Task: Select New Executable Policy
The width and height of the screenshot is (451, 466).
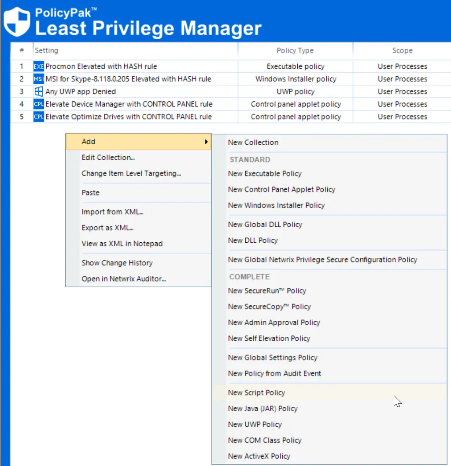Action: 265,173
